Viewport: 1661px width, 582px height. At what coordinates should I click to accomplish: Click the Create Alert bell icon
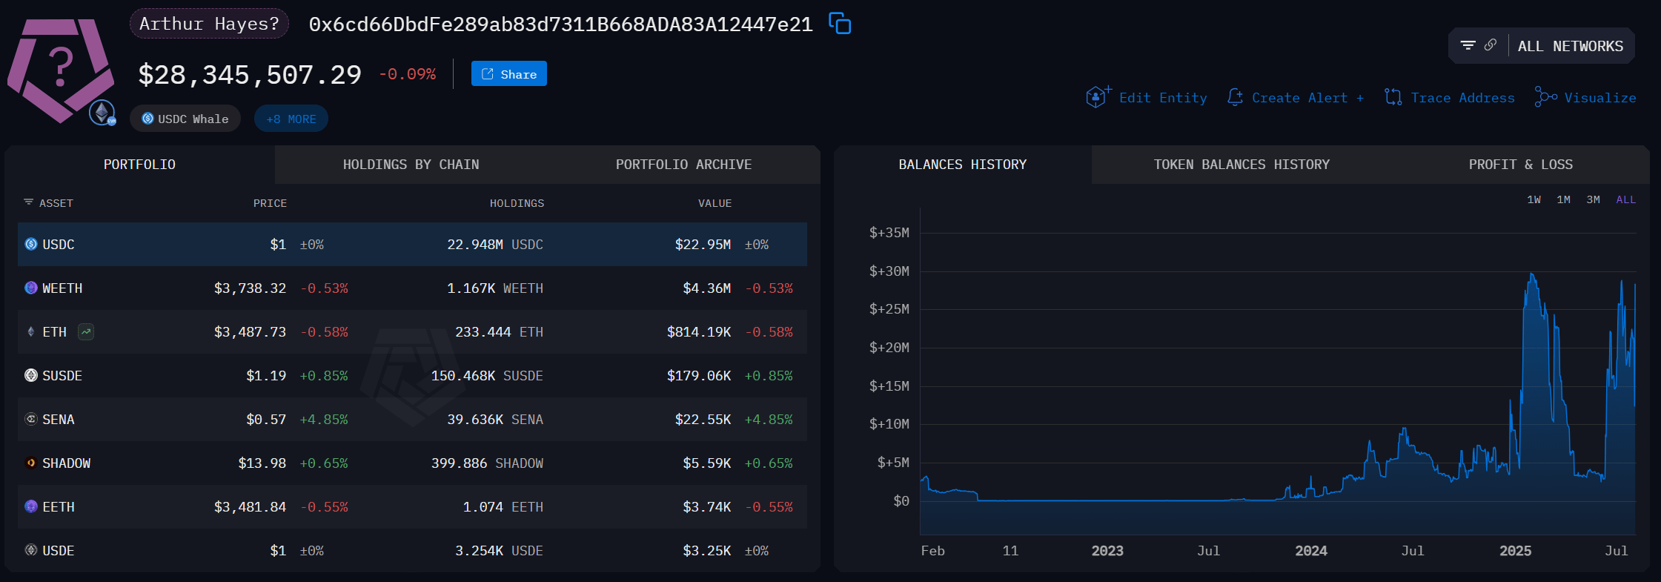pyautogui.click(x=1235, y=97)
